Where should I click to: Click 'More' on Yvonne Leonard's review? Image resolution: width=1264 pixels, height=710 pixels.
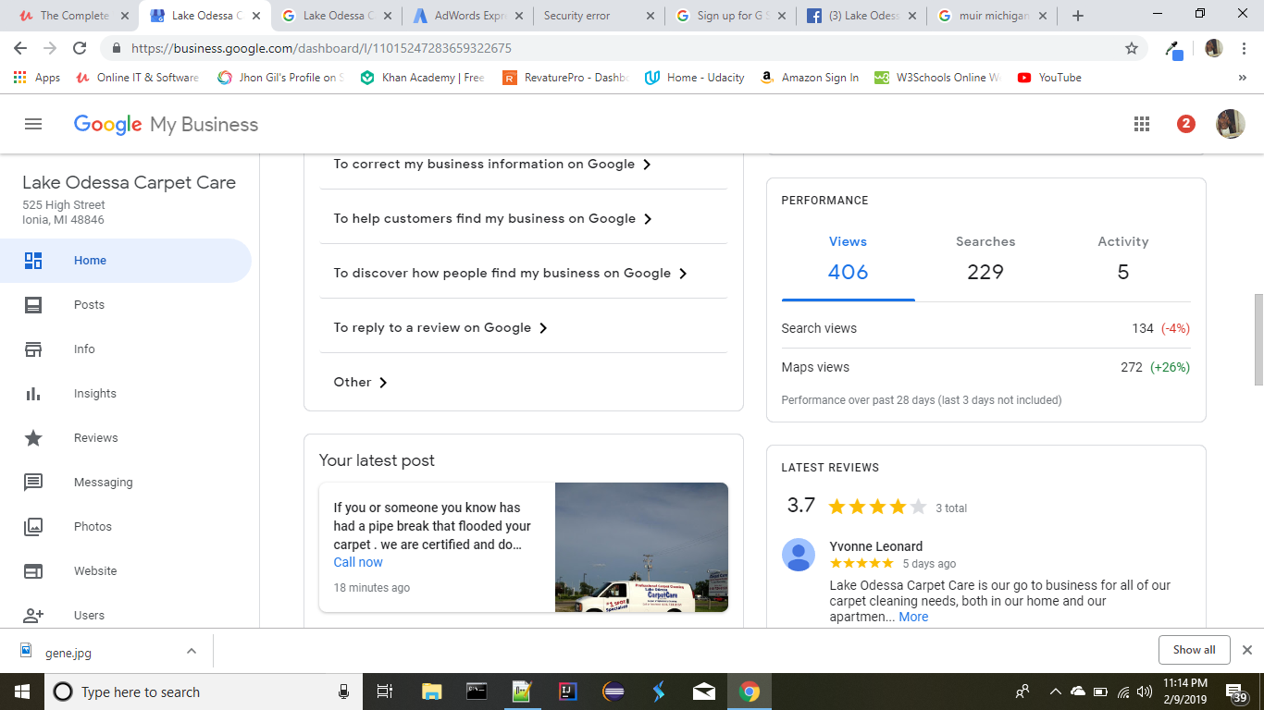pyautogui.click(x=912, y=617)
